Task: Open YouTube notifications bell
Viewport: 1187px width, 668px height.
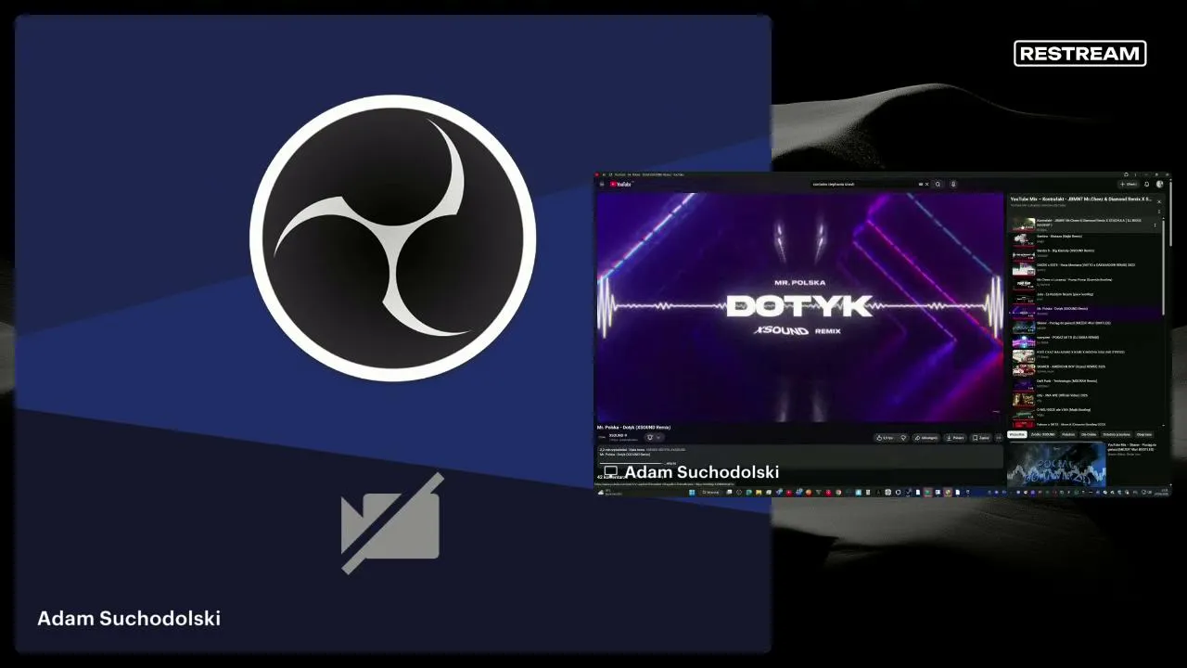Action: click(1147, 184)
